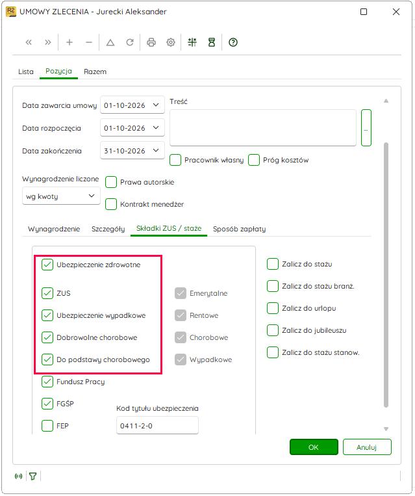Open Data zawarcia umowy date dropdown
This screenshot has height=496, width=415.
coord(156,105)
